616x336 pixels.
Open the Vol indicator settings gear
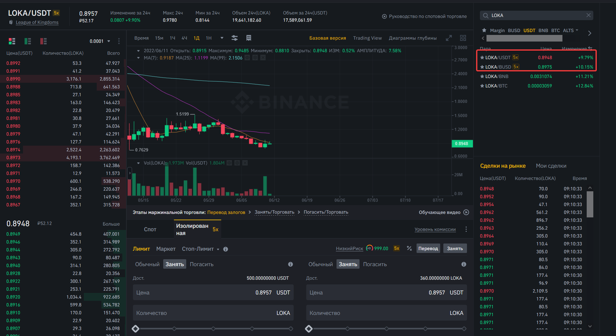[x=237, y=163]
